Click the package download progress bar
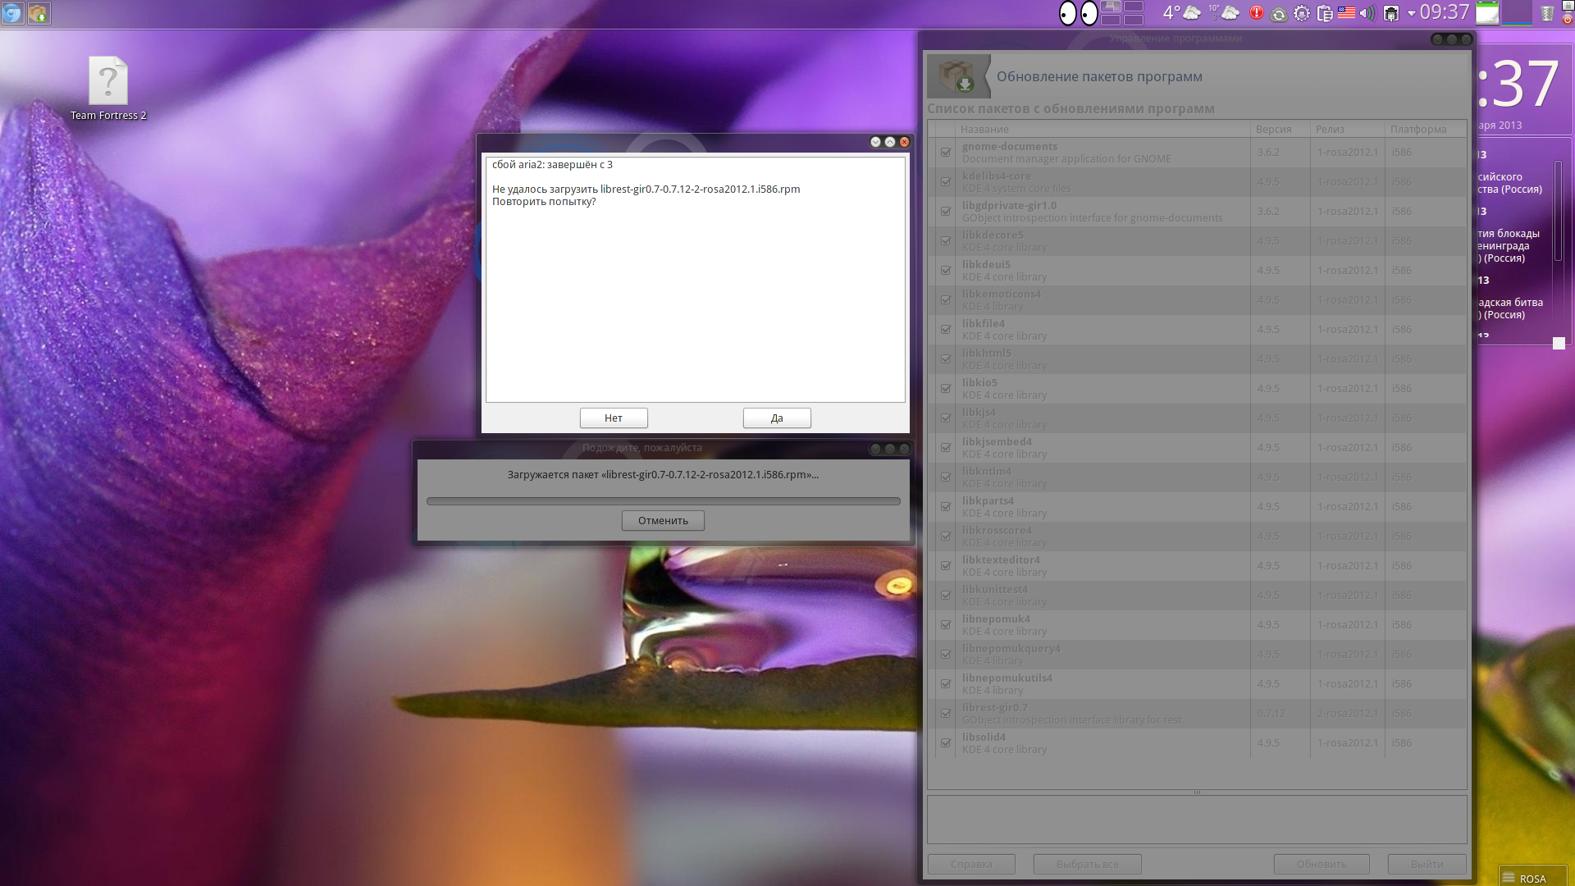Screen dimensions: 1575x886 663,501
